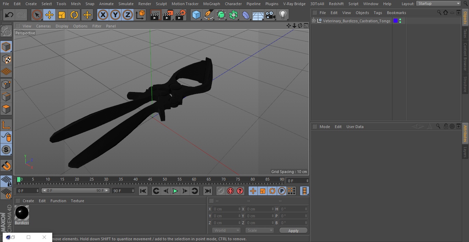Open the Sculpt menu
Viewport: 469px width, 242px height.
(161, 4)
